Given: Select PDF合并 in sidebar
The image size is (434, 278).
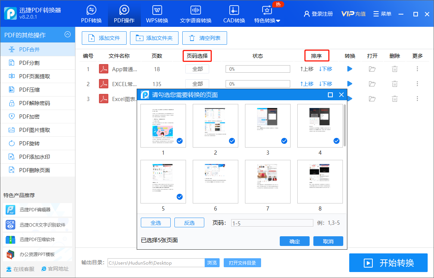Looking at the screenshot, I should tap(38, 50).
